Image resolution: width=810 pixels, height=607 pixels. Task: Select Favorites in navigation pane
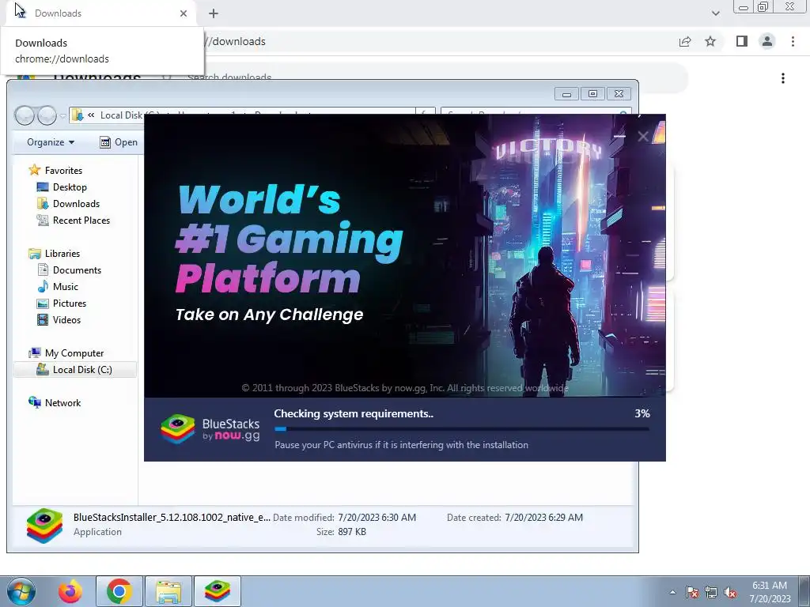click(63, 171)
